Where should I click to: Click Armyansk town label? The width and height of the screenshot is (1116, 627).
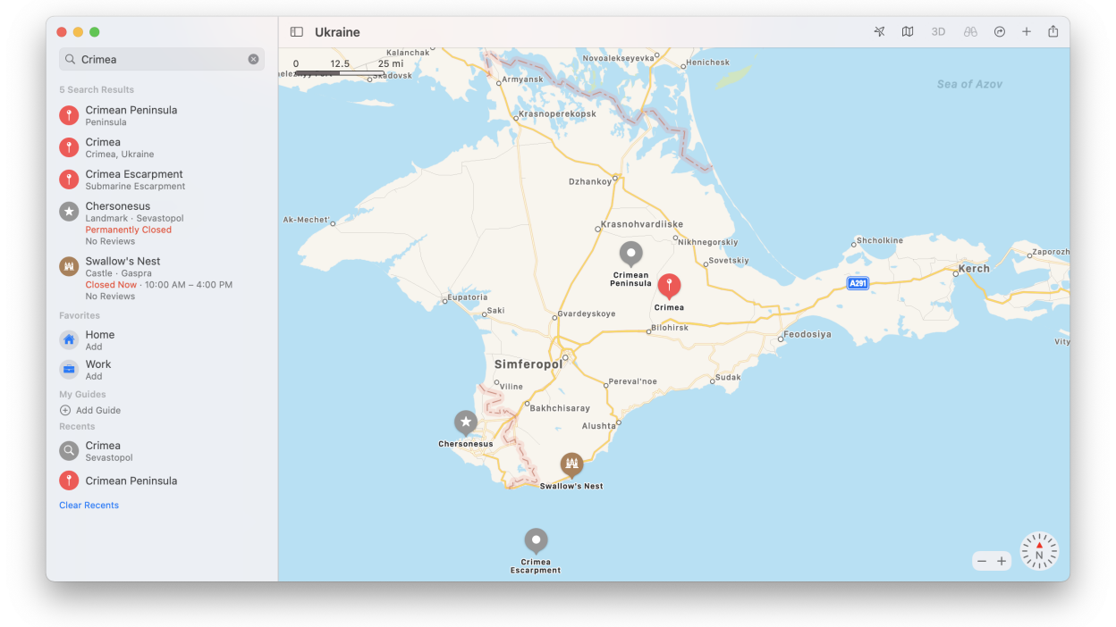click(x=522, y=79)
